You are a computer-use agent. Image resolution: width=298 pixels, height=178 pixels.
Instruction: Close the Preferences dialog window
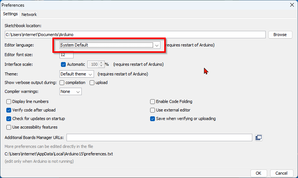pyautogui.click(x=292, y=5)
